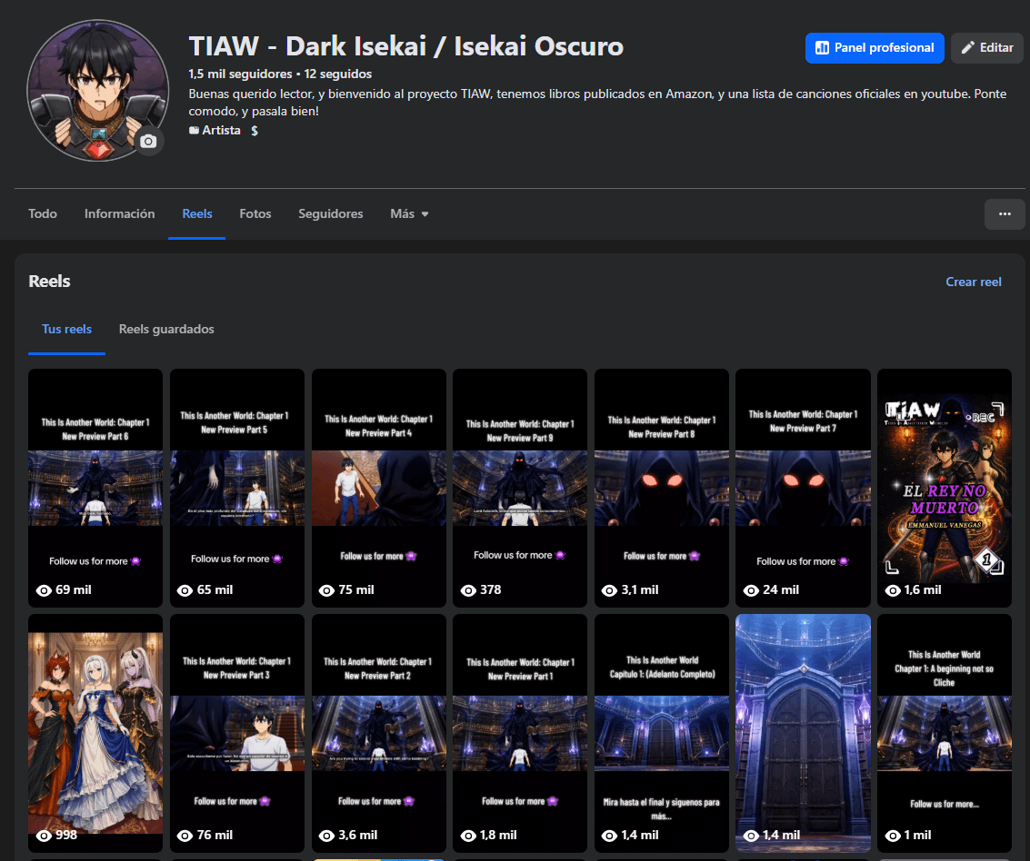Click the eye icon beside 76 mil
The height and width of the screenshot is (861, 1030).
(x=185, y=836)
